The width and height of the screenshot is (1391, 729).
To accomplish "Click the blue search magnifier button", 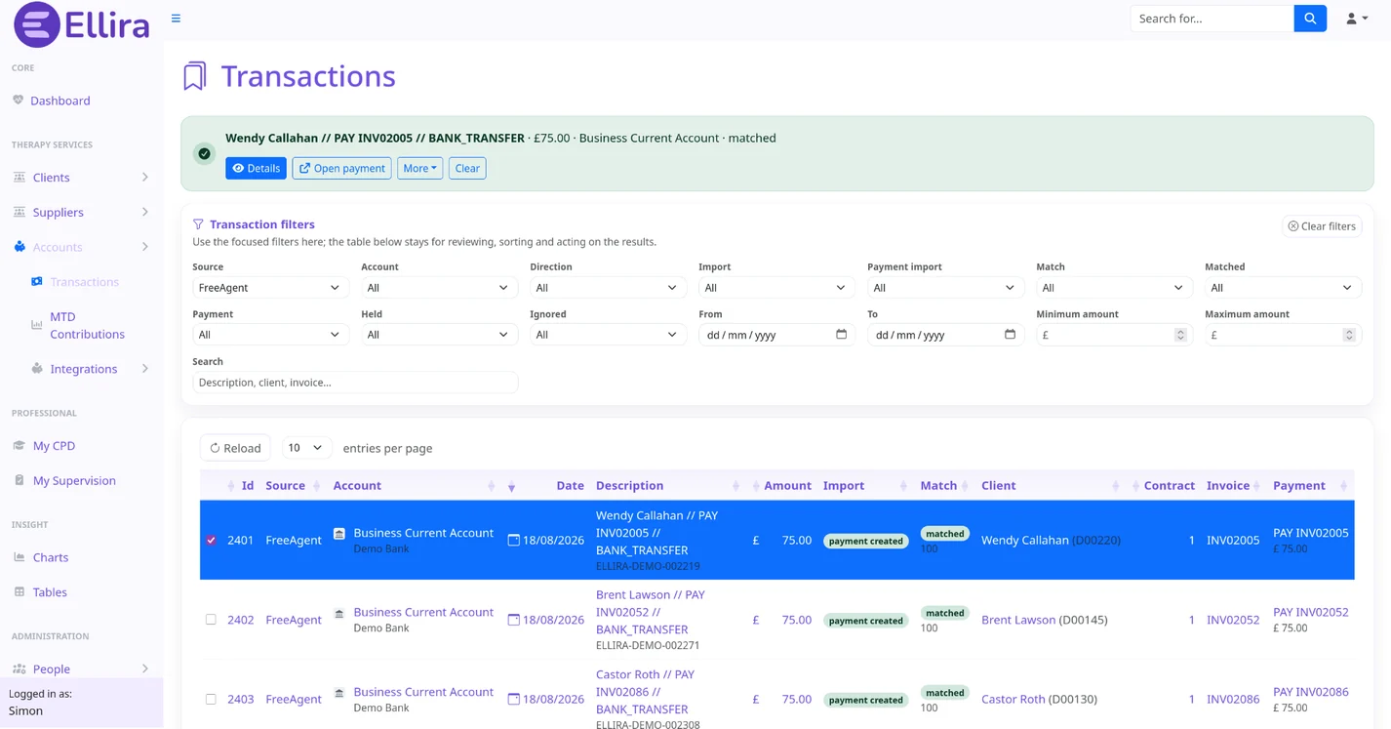I will pyautogui.click(x=1310, y=19).
